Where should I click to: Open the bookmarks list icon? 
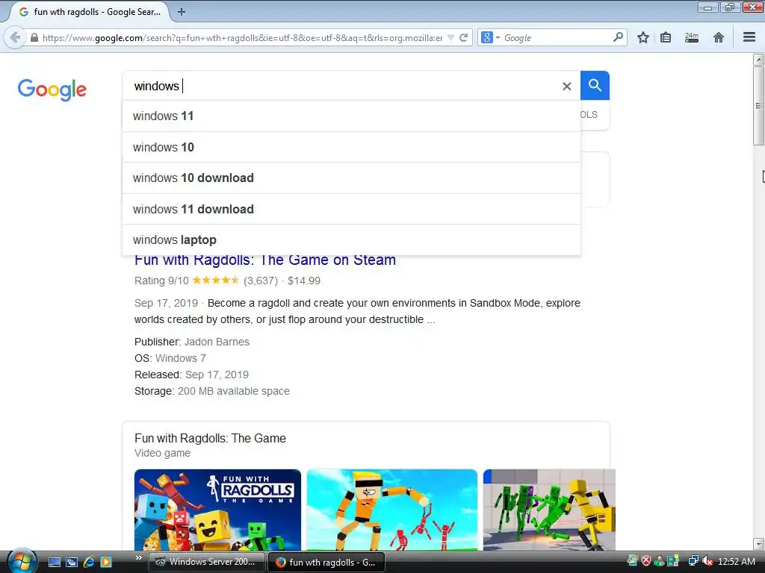click(x=666, y=37)
